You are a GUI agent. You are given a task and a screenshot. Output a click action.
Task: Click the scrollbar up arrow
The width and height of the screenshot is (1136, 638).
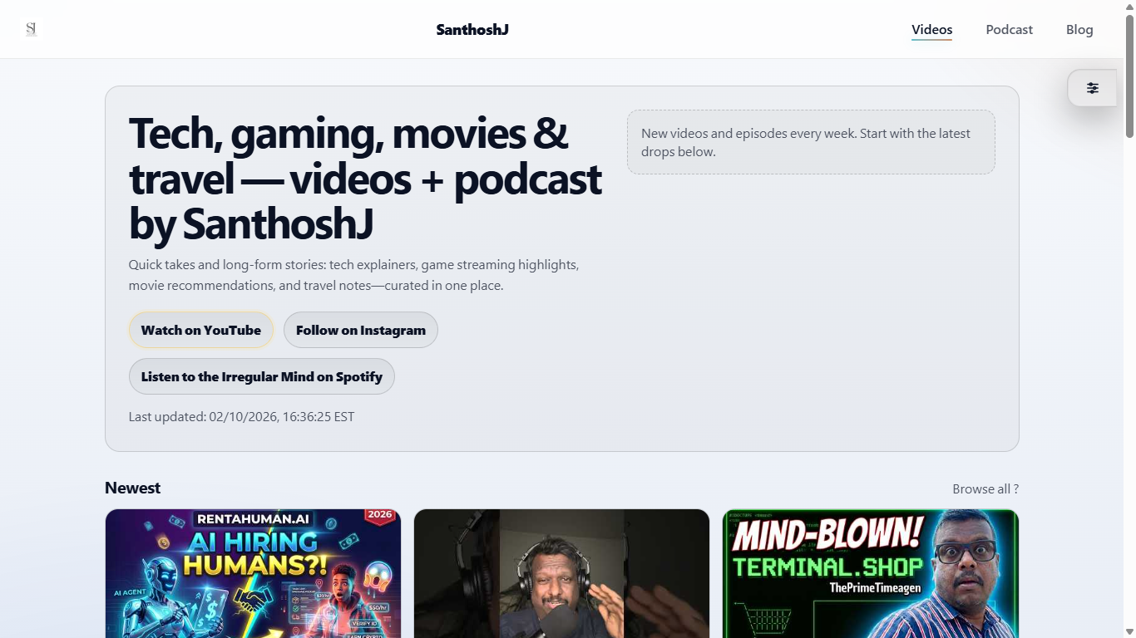tap(1129, 6)
